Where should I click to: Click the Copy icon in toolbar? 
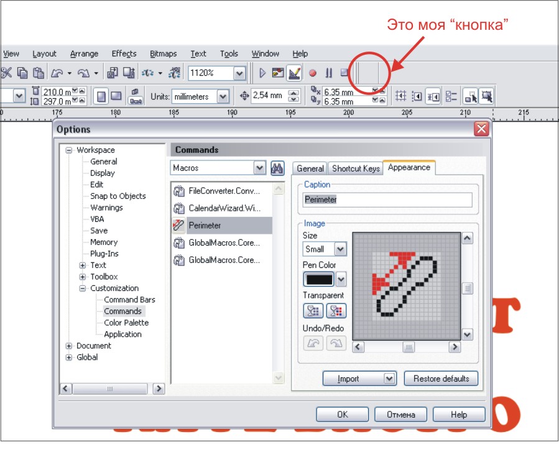[22, 73]
